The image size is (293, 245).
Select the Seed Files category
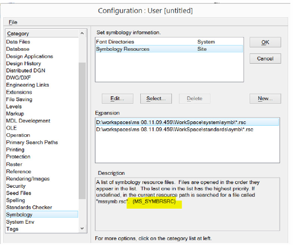click(19, 193)
